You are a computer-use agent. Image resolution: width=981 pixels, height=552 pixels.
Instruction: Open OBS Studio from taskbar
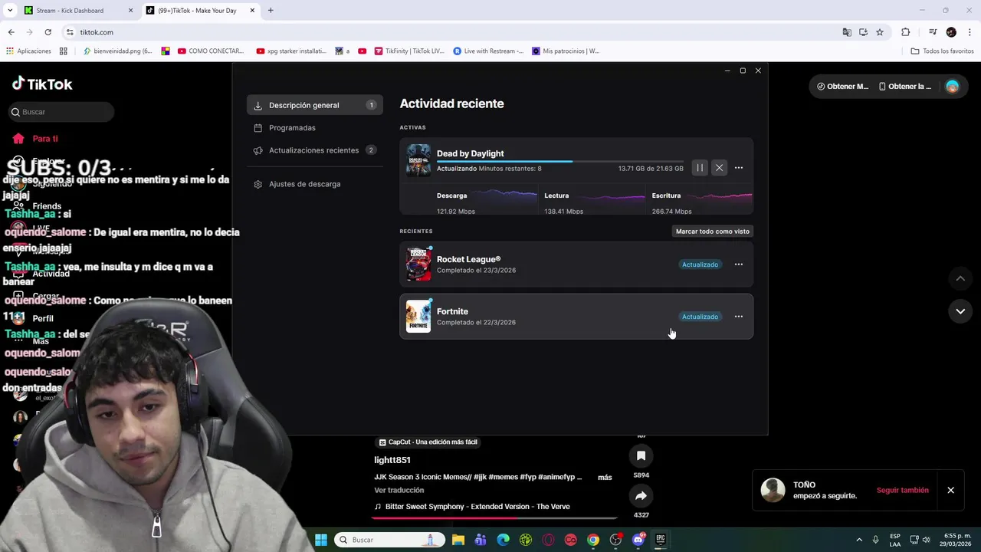tap(615, 540)
